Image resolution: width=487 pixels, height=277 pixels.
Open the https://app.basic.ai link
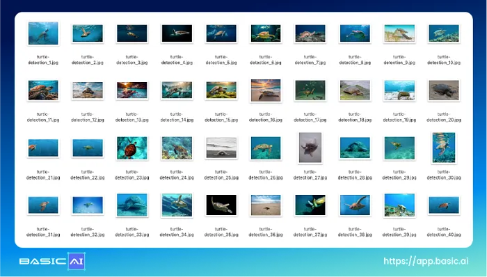[426, 261]
